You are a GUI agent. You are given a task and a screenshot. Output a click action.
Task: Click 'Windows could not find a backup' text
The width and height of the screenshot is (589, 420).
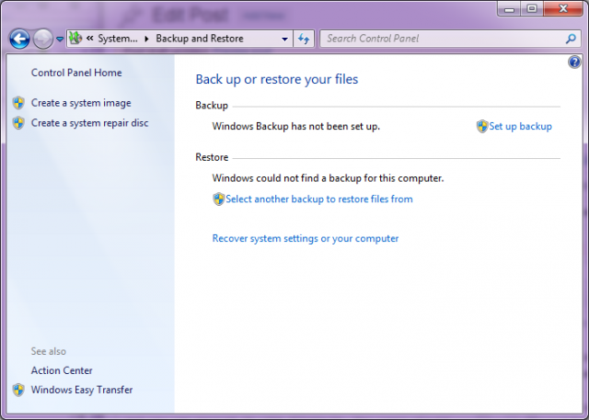click(328, 178)
